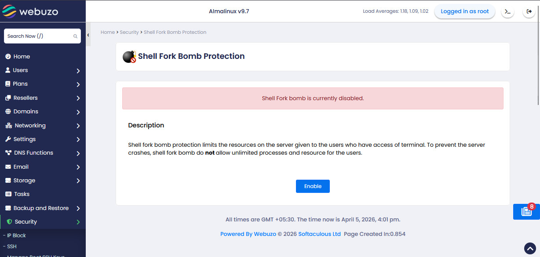Viewport: 540px width, 257px height.
Task: Enable Shell Fork Bomb protection
Action: click(x=313, y=186)
